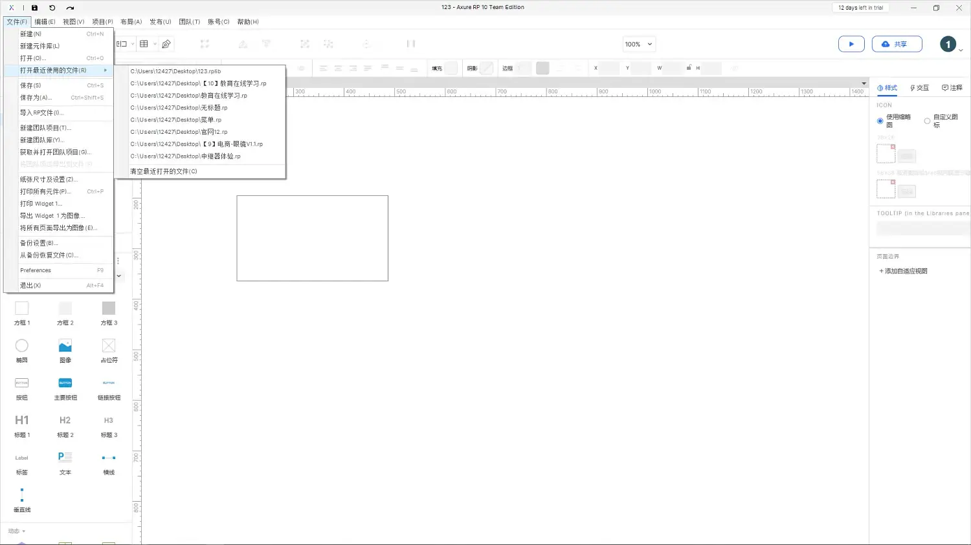Select the 占位符 placeholder widget
The height and width of the screenshot is (545, 971).
(109, 350)
